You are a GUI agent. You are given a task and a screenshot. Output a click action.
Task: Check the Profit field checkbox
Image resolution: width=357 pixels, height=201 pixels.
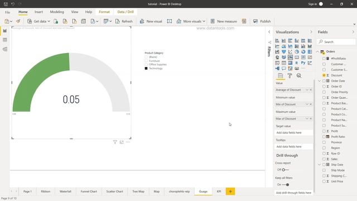(x=324, y=131)
